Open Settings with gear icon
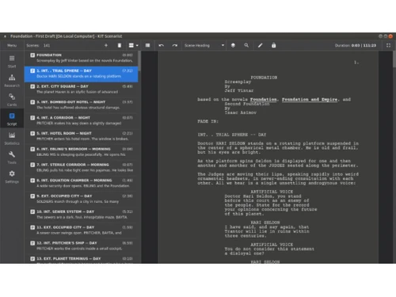The image size is (396, 297). [12, 177]
